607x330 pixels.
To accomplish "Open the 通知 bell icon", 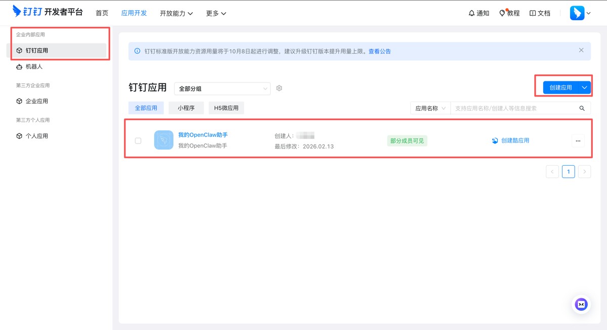I will pos(471,13).
